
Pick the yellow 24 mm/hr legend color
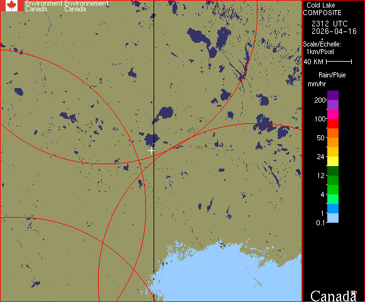pyautogui.click(x=333, y=162)
